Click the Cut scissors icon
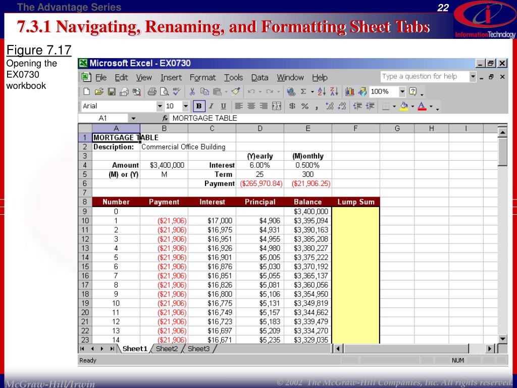Viewport: 517px width, 388px height. point(192,92)
